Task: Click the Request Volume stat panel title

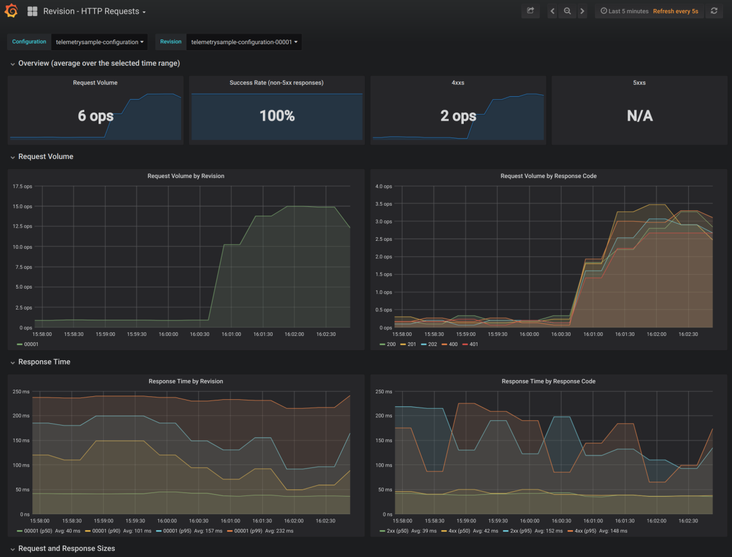Action: pyautogui.click(x=95, y=82)
